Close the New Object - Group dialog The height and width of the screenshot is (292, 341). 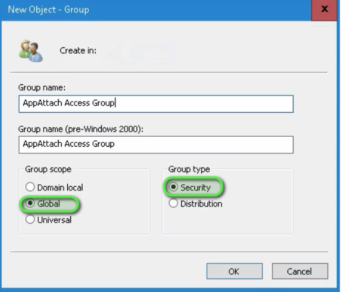[324, 10]
